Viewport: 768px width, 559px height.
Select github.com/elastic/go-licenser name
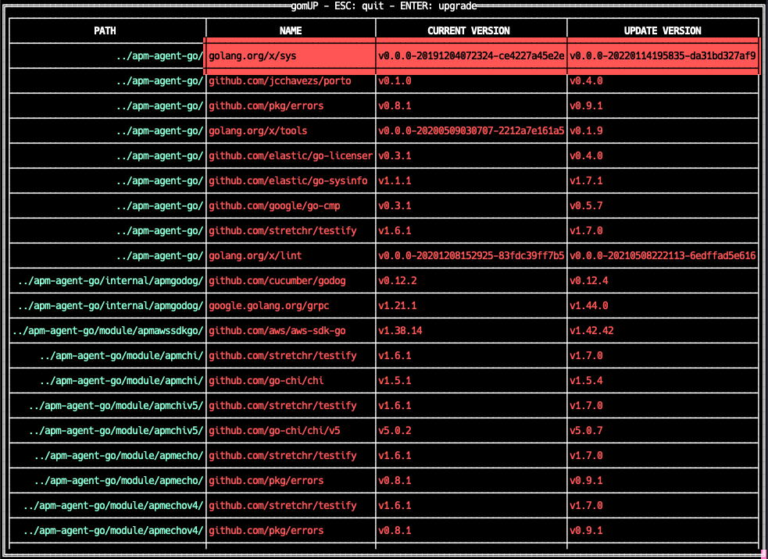tap(291, 155)
